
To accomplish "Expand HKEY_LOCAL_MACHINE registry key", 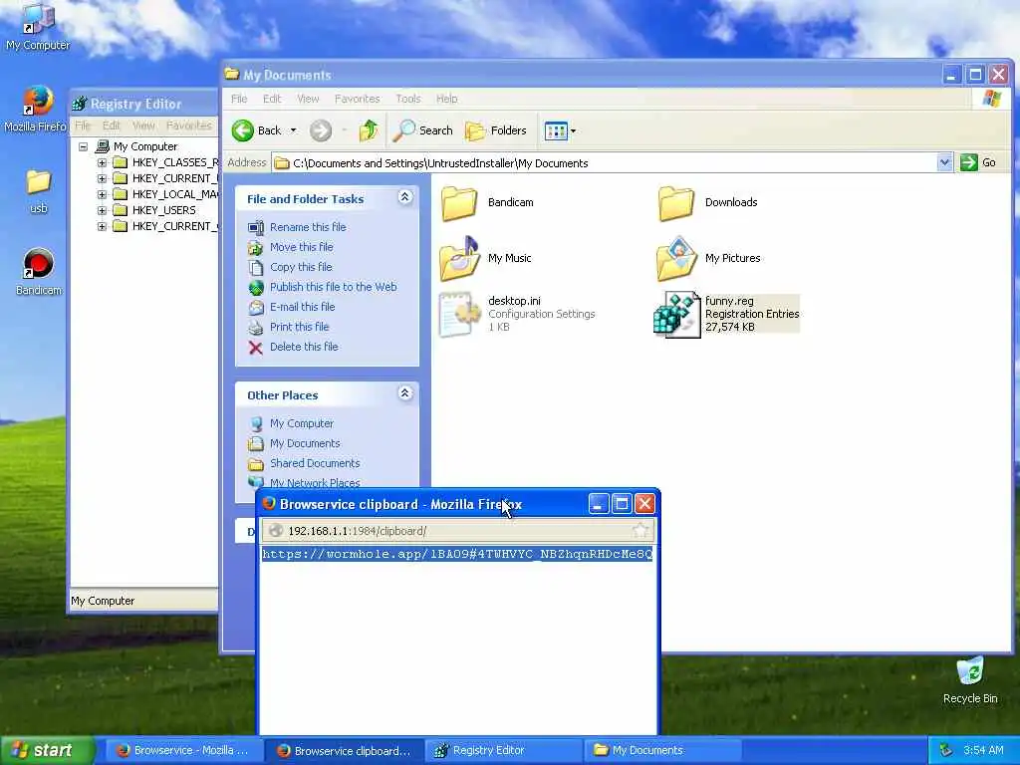I will 103,194.
